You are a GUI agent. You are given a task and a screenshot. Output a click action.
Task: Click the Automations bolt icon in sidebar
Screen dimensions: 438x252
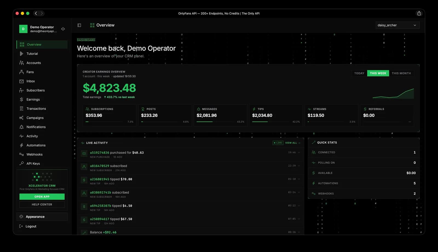click(x=21, y=145)
